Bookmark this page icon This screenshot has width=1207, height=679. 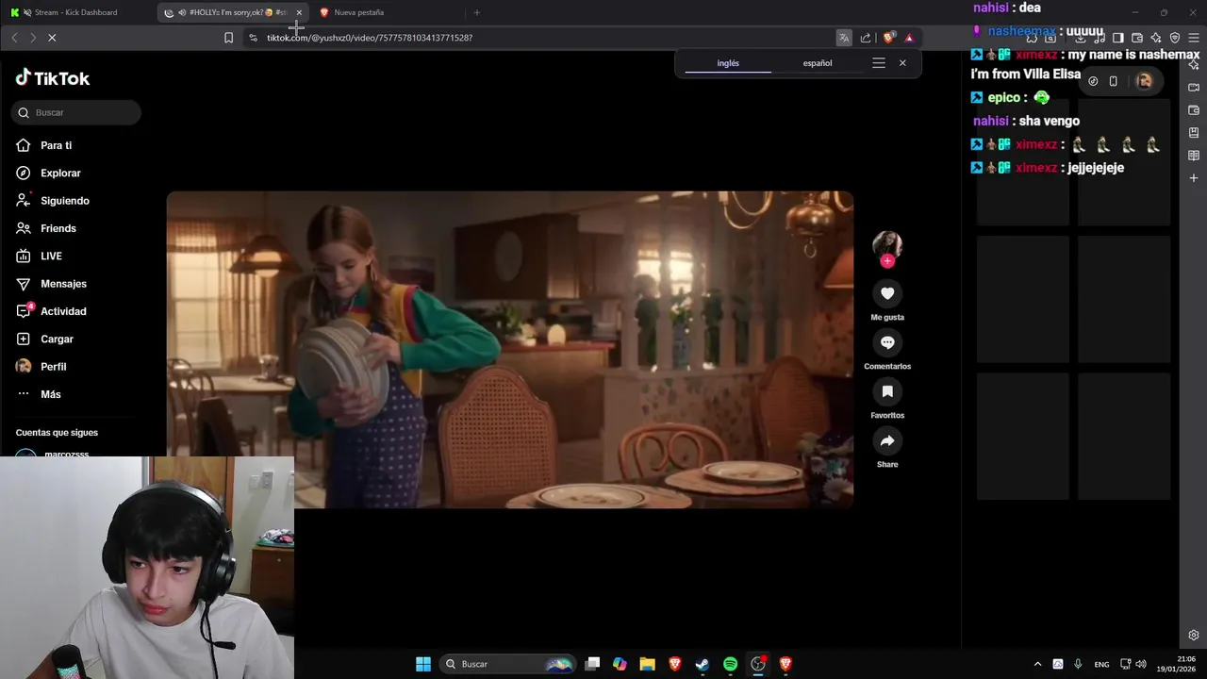pos(228,38)
